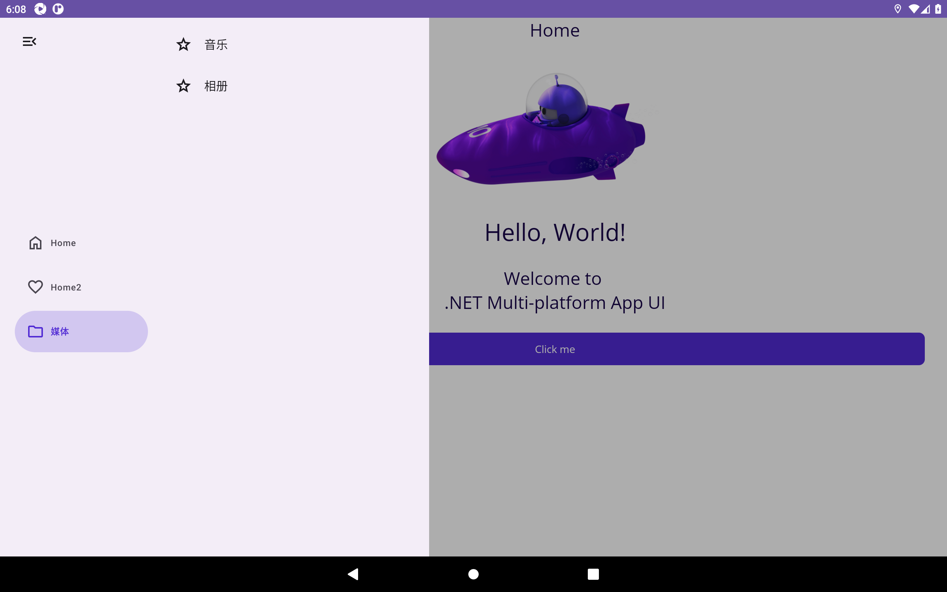947x592 pixels.
Task: Click the location icon in status bar
Action: click(898, 9)
